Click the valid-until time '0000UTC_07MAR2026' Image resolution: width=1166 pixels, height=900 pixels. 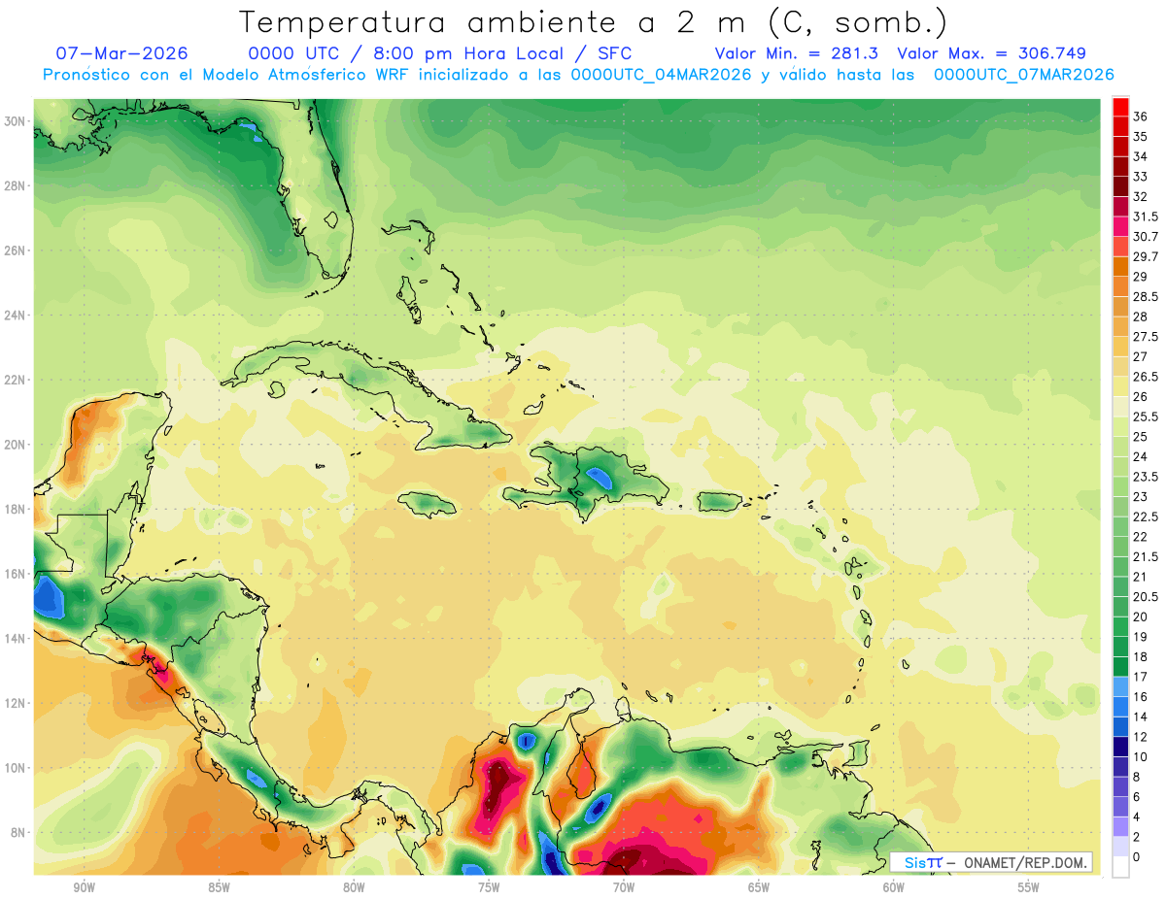tap(1023, 75)
